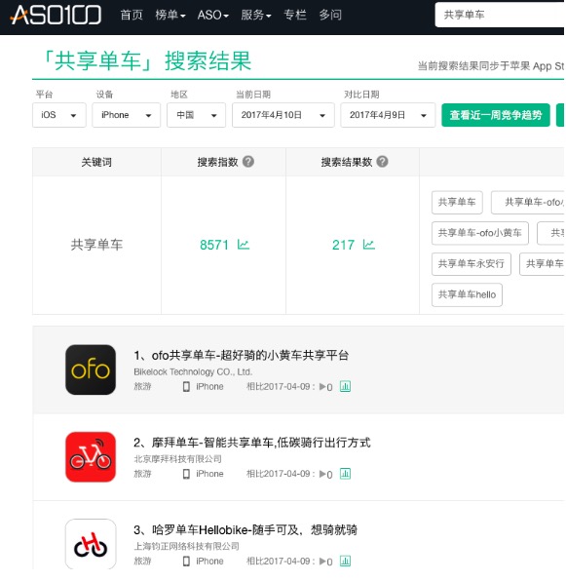
Task: Show help for 搜索指数 question mark
Action: pos(248,162)
